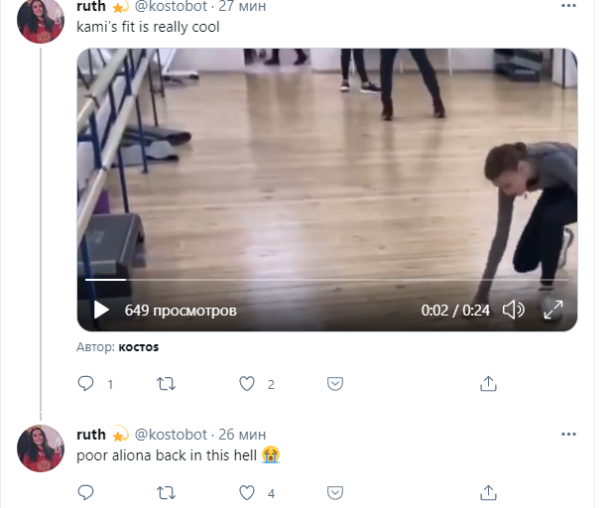Image resolution: width=609 pixels, height=508 pixels.
Task: Open more options on the "poor aliona" tweet
Action: (x=568, y=434)
